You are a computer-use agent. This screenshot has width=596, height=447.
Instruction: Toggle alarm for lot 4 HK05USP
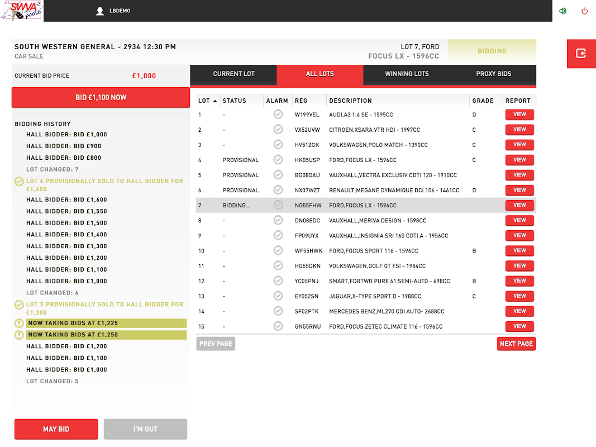[x=278, y=160]
